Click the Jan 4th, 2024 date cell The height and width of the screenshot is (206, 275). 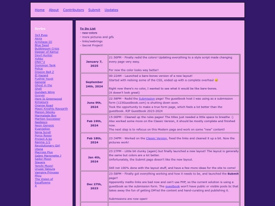tap(94, 159)
